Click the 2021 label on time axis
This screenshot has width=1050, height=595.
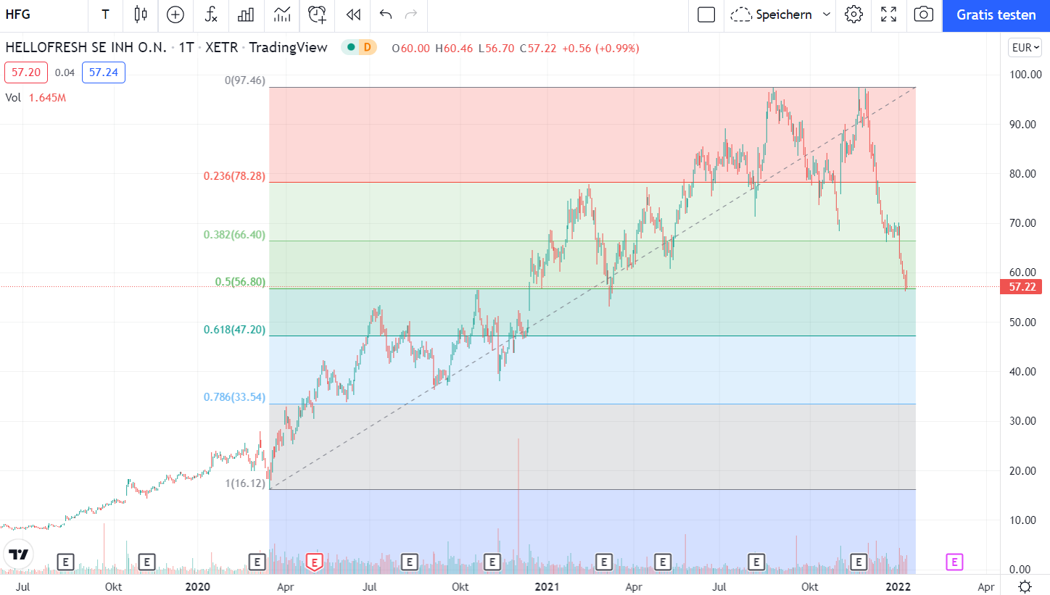click(x=546, y=586)
